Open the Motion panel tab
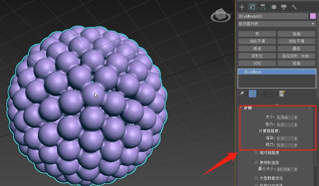The image size is (319, 186). coord(273,7)
